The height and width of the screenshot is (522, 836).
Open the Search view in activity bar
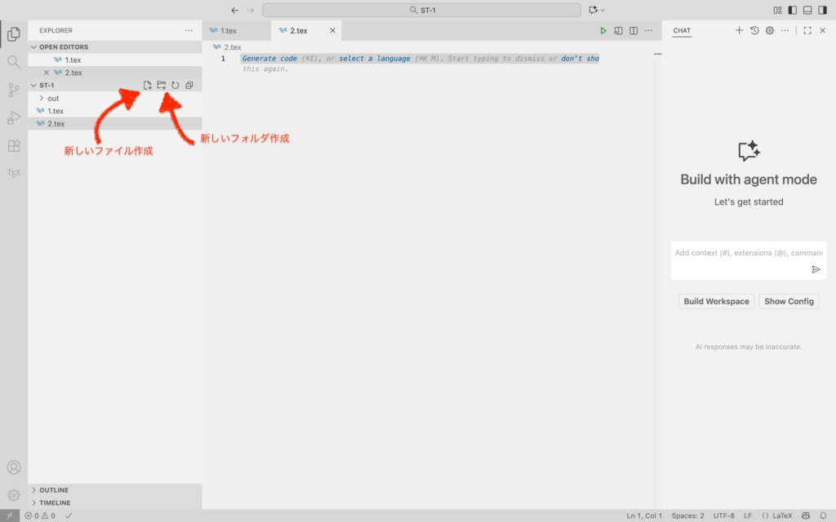tap(13, 62)
